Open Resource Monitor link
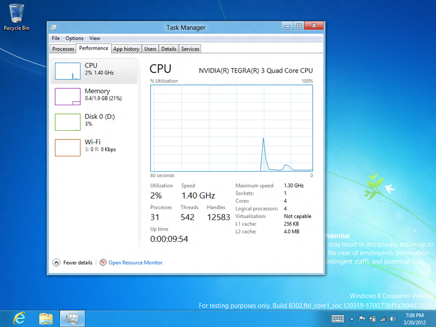Screen dimensions: 436x327 (135, 263)
